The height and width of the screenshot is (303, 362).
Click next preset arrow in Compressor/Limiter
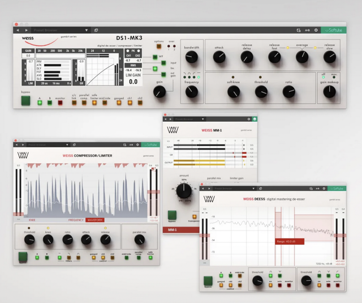coord(23,144)
